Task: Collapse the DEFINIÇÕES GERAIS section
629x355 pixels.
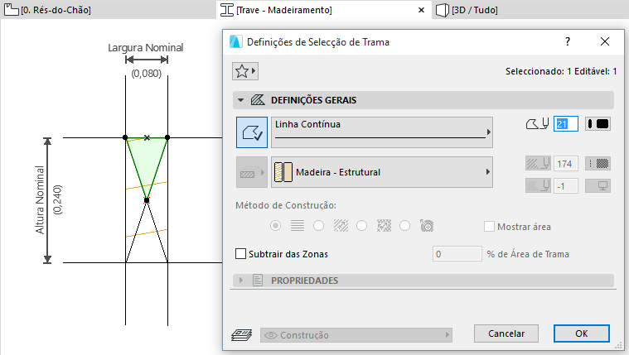Action: (240, 100)
